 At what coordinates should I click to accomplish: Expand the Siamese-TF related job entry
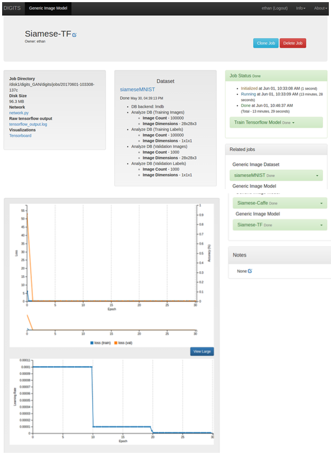(x=280, y=225)
